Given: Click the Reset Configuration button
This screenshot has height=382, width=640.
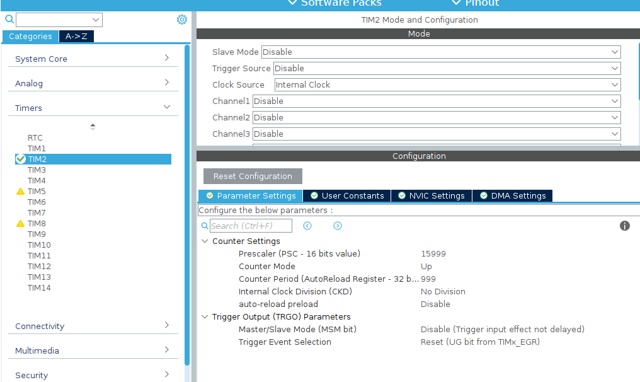Looking at the screenshot, I should point(253,177).
